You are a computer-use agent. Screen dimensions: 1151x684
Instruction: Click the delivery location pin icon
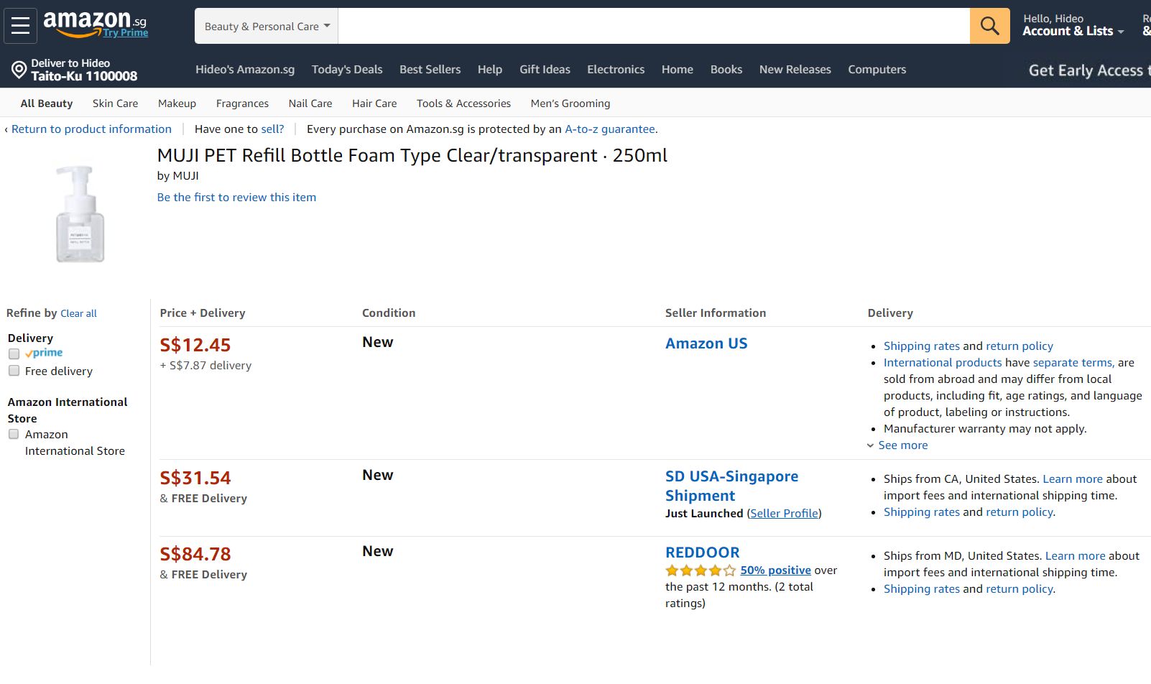[x=19, y=70]
